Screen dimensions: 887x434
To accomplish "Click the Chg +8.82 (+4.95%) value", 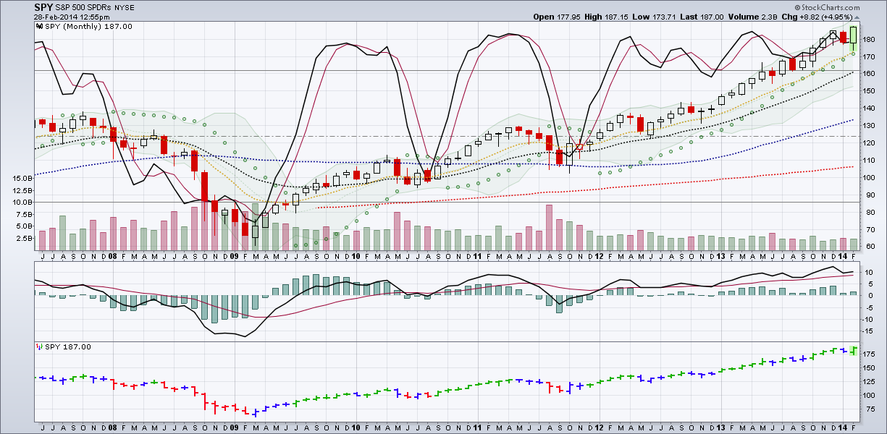I will (816, 16).
